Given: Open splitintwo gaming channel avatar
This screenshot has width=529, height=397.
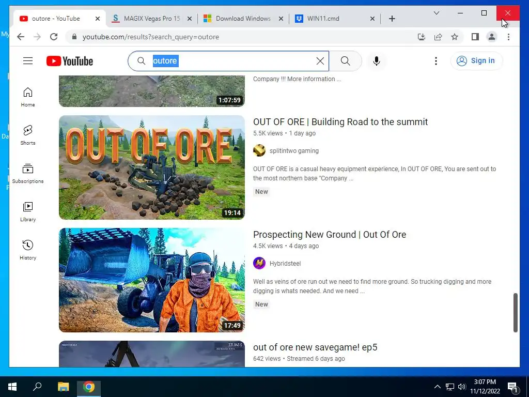Looking at the screenshot, I should (x=259, y=150).
